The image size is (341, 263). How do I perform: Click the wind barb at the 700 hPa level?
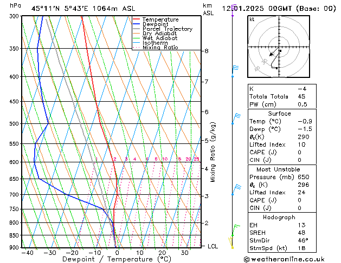coord(236,189)
